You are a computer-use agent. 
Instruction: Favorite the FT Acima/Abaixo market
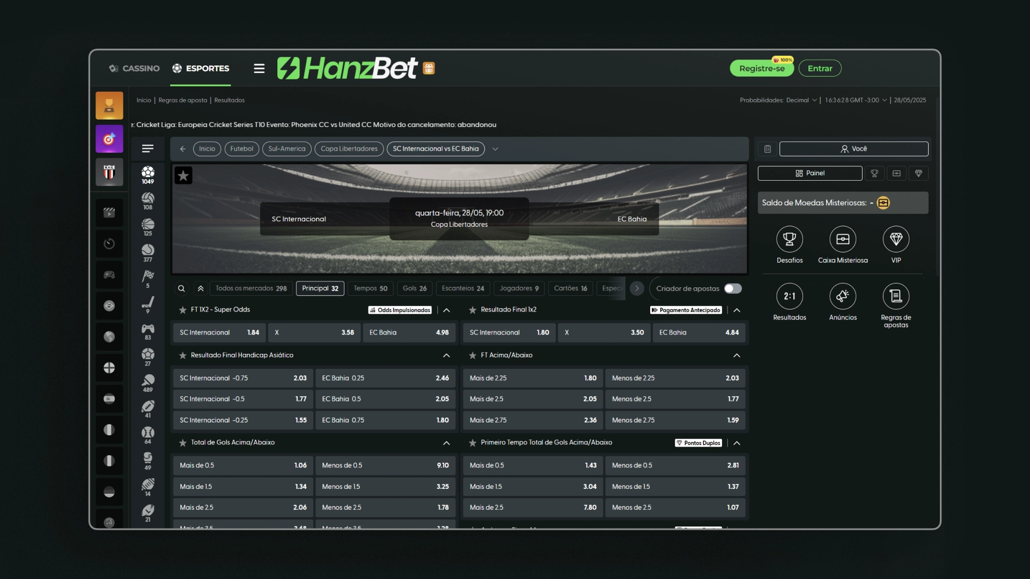[x=473, y=355]
